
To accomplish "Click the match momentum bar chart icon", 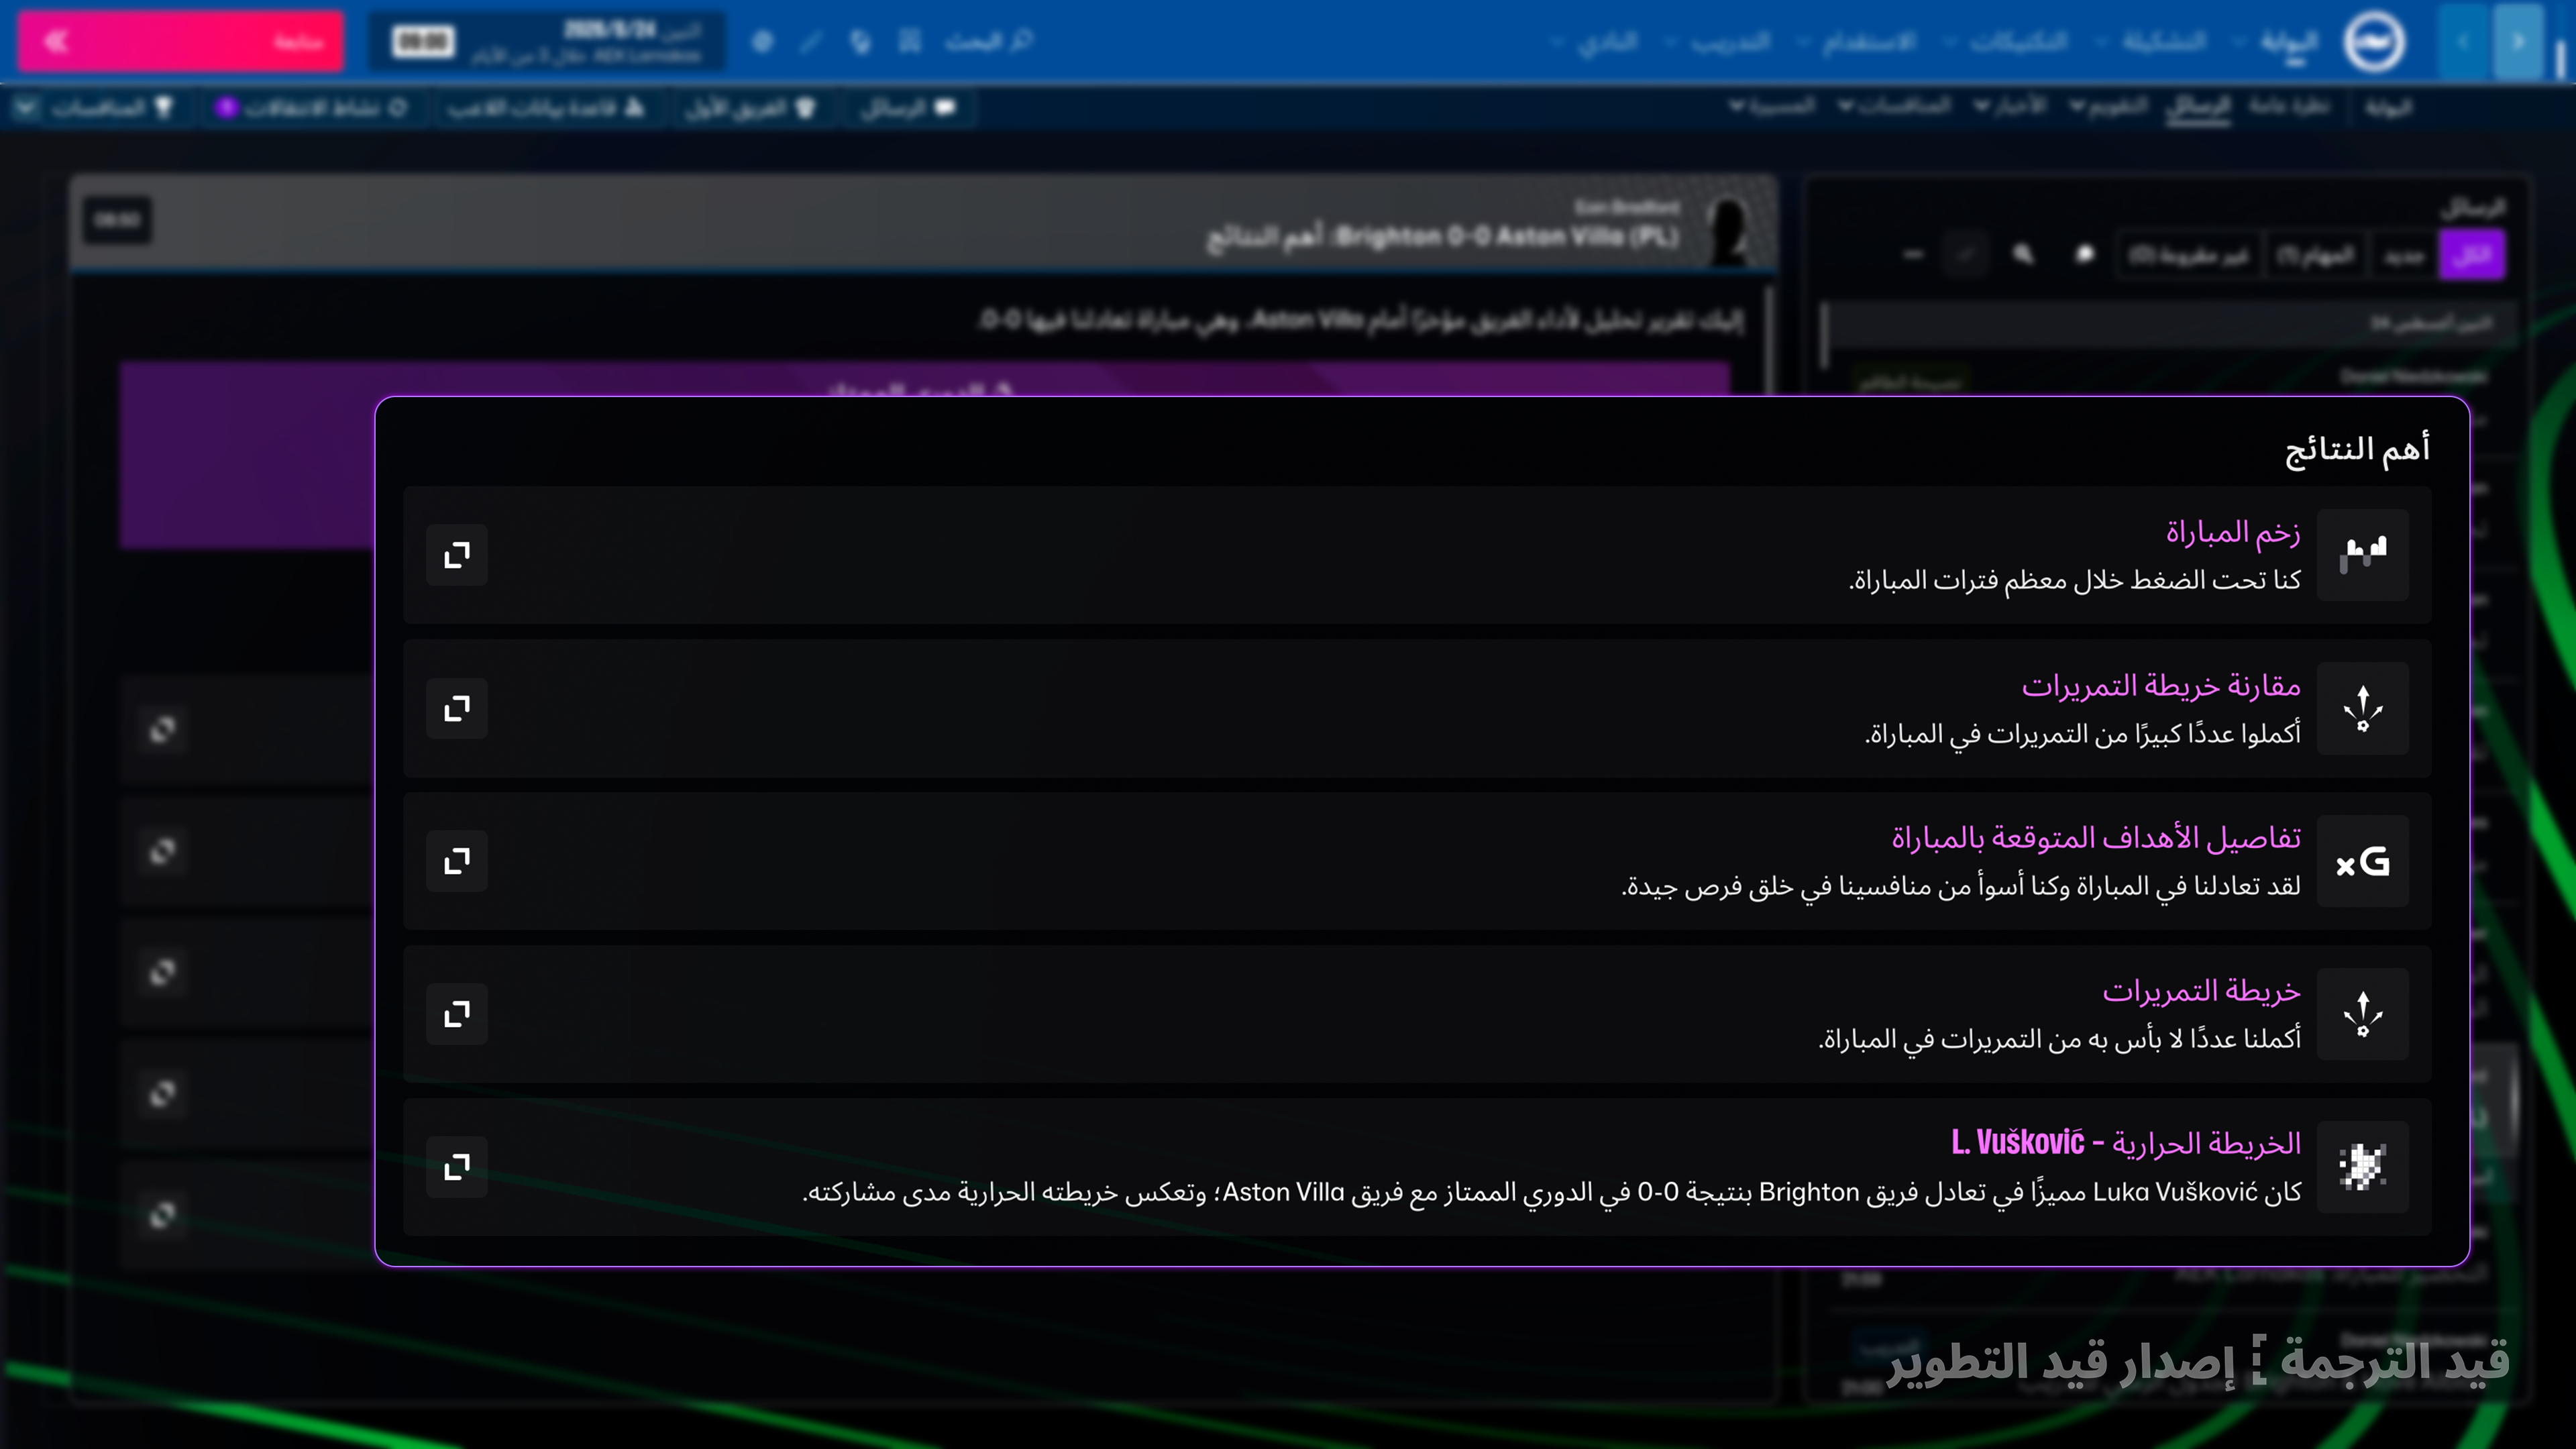I will pos(2363,555).
